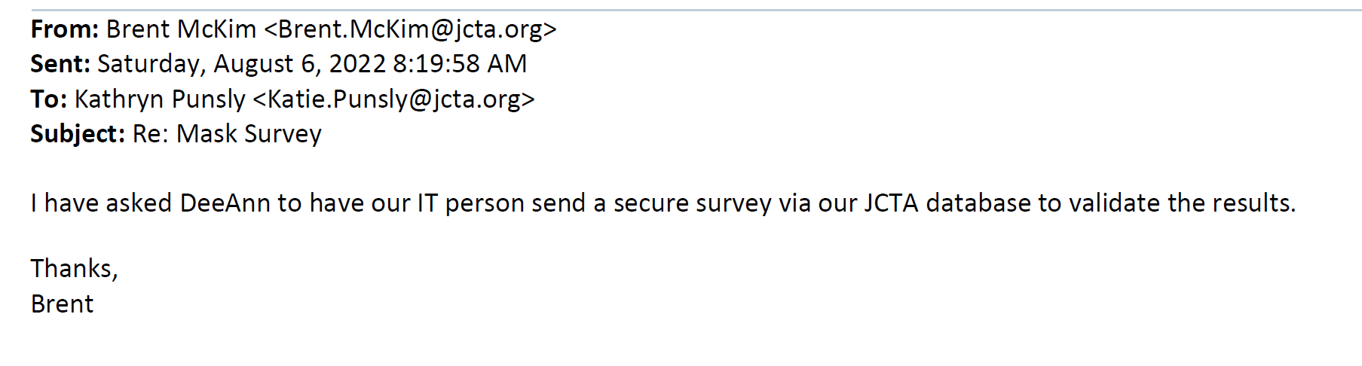This screenshot has width=1362, height=366.
Task: Click the sent date Saturday, August 6, 2022
Action: click(241, 64)
